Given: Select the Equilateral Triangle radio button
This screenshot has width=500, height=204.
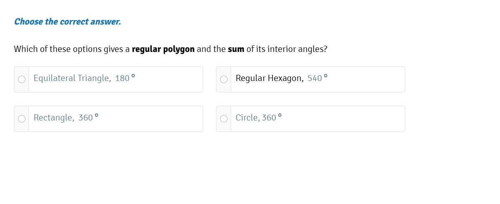Looking at the screenshot, I should [22, 79].
